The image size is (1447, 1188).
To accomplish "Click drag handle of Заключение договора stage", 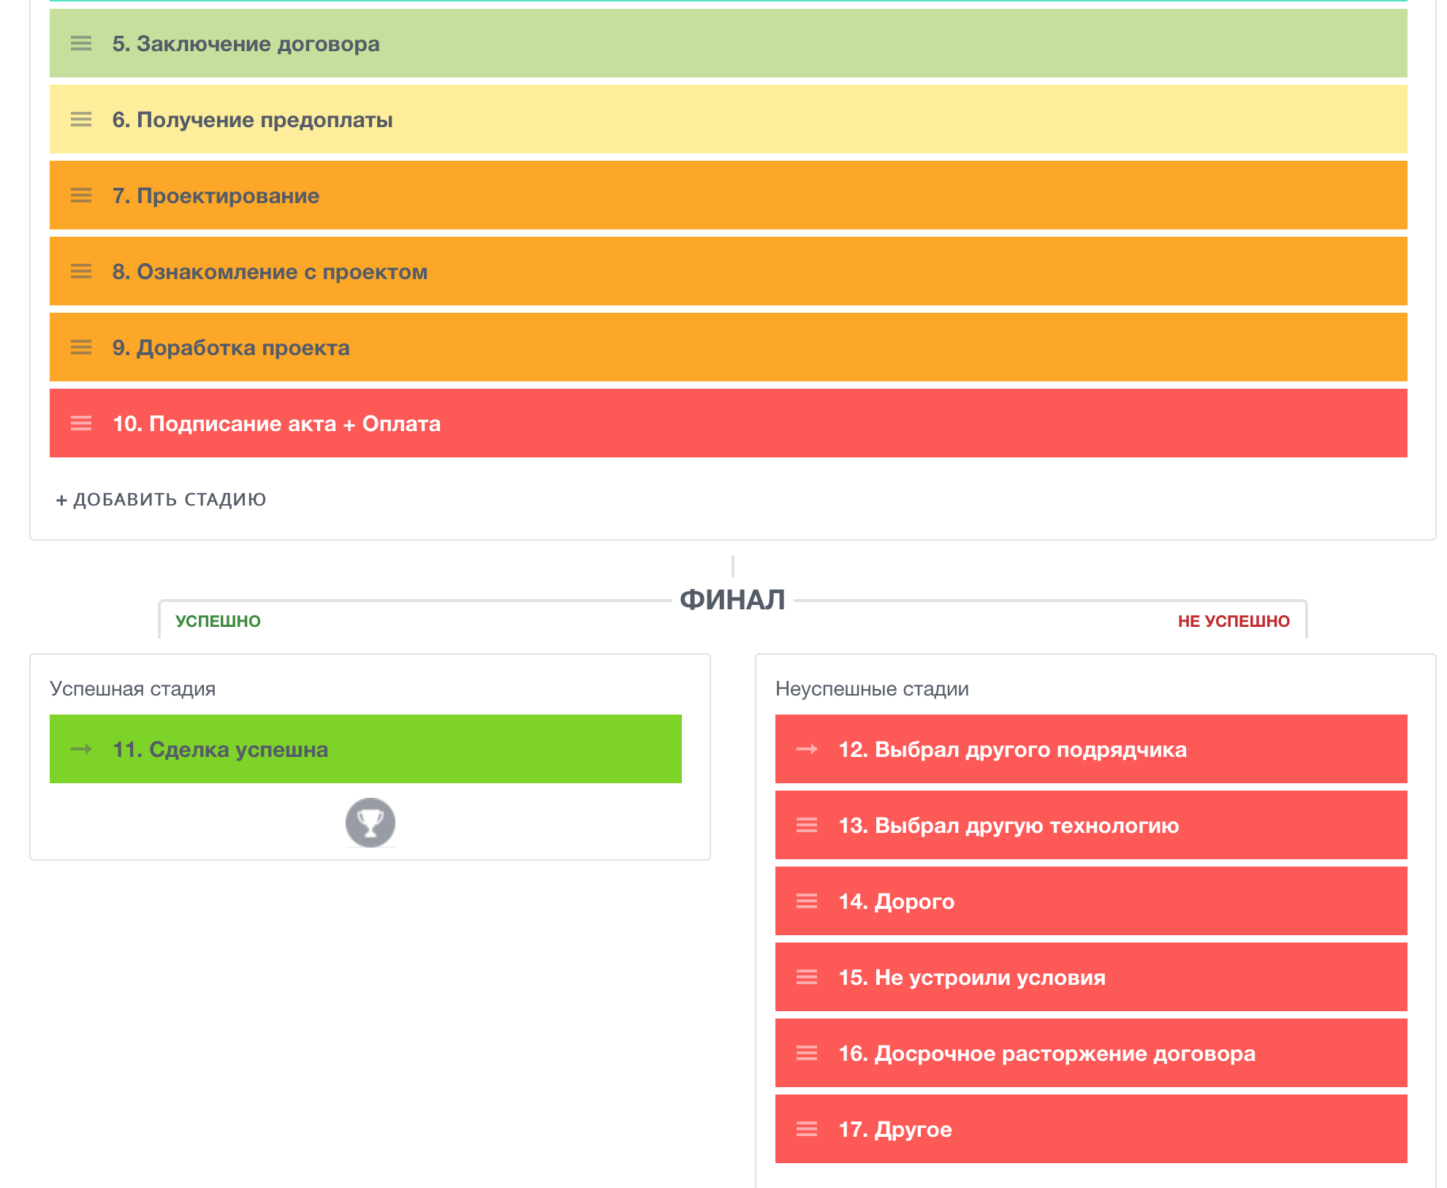I will [x=81, y=44].
